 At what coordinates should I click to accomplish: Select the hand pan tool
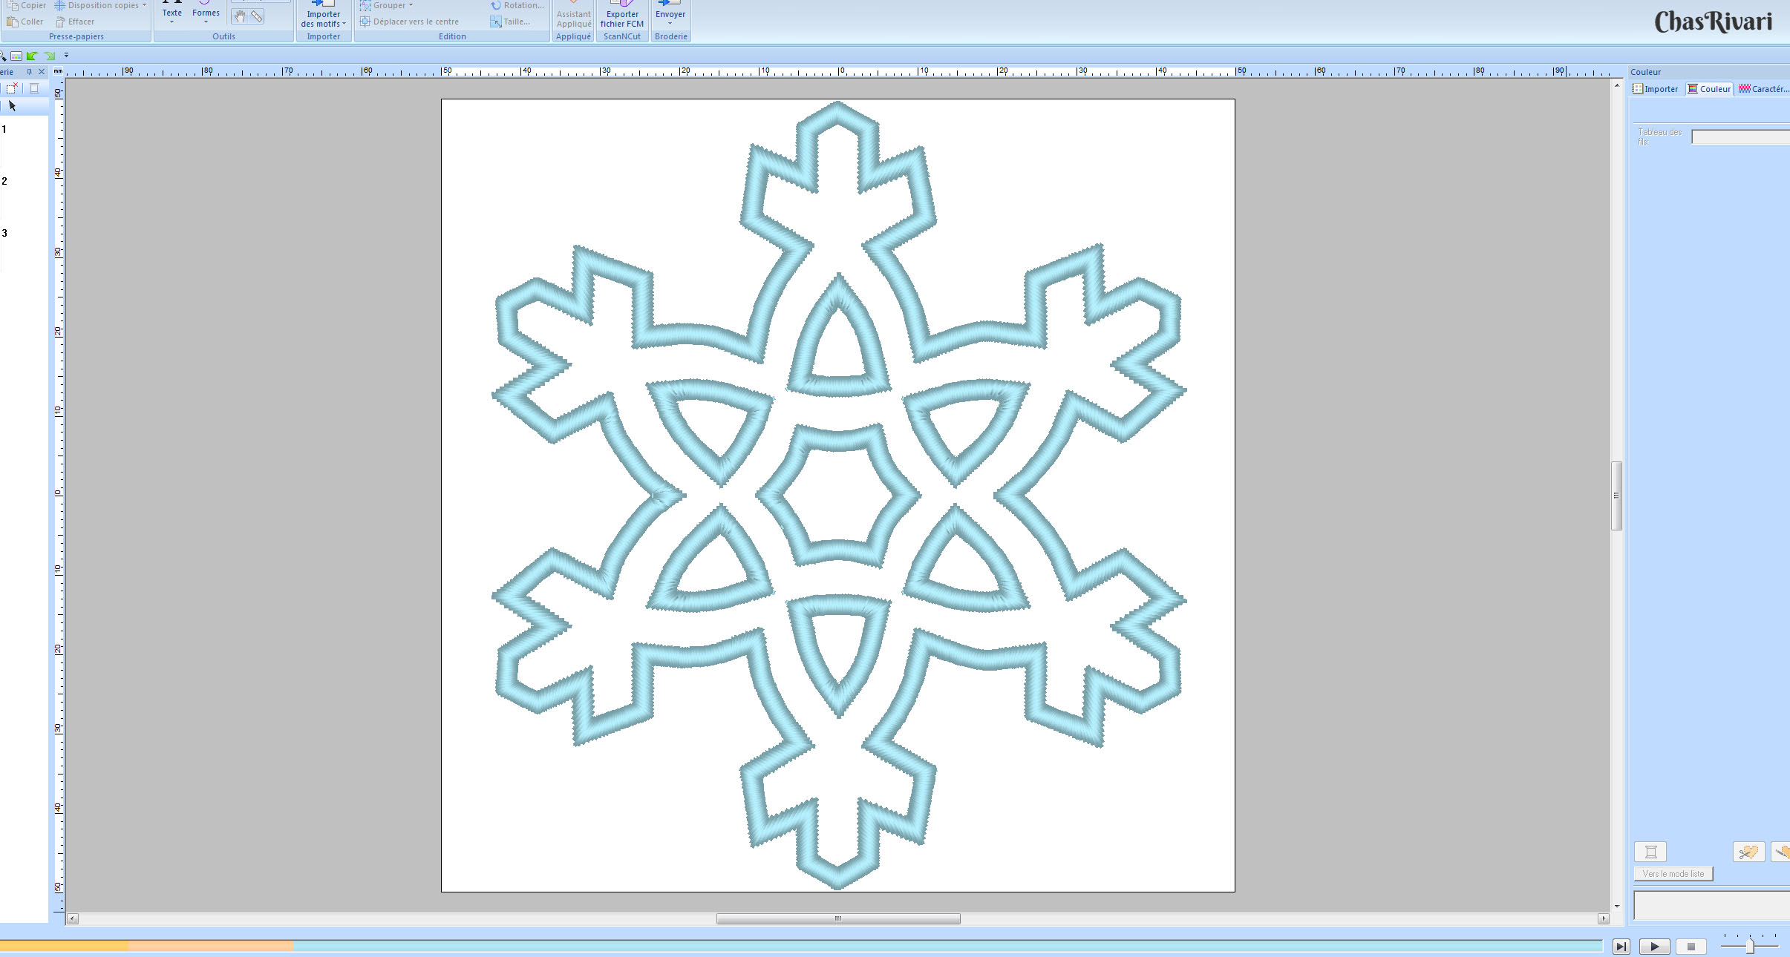tap(239, 16)
